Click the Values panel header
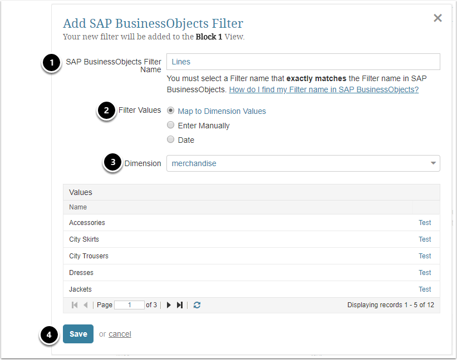 pyautogui.click(x=252, y=192)
